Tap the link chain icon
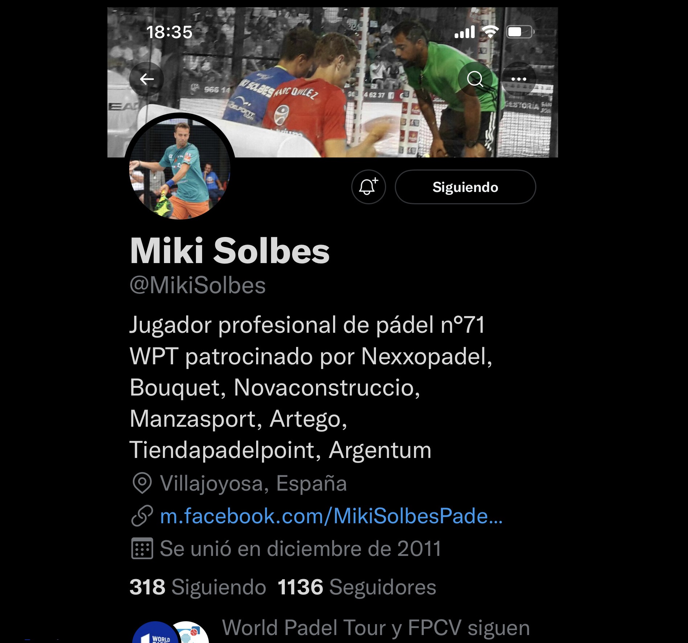This screenshot has height=643, width=688. pos(142,516)
